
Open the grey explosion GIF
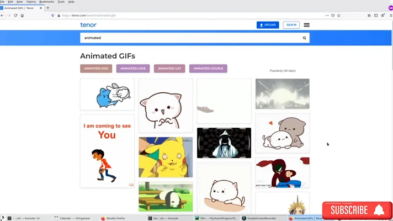pyautogui.click(x=283, y=94)
